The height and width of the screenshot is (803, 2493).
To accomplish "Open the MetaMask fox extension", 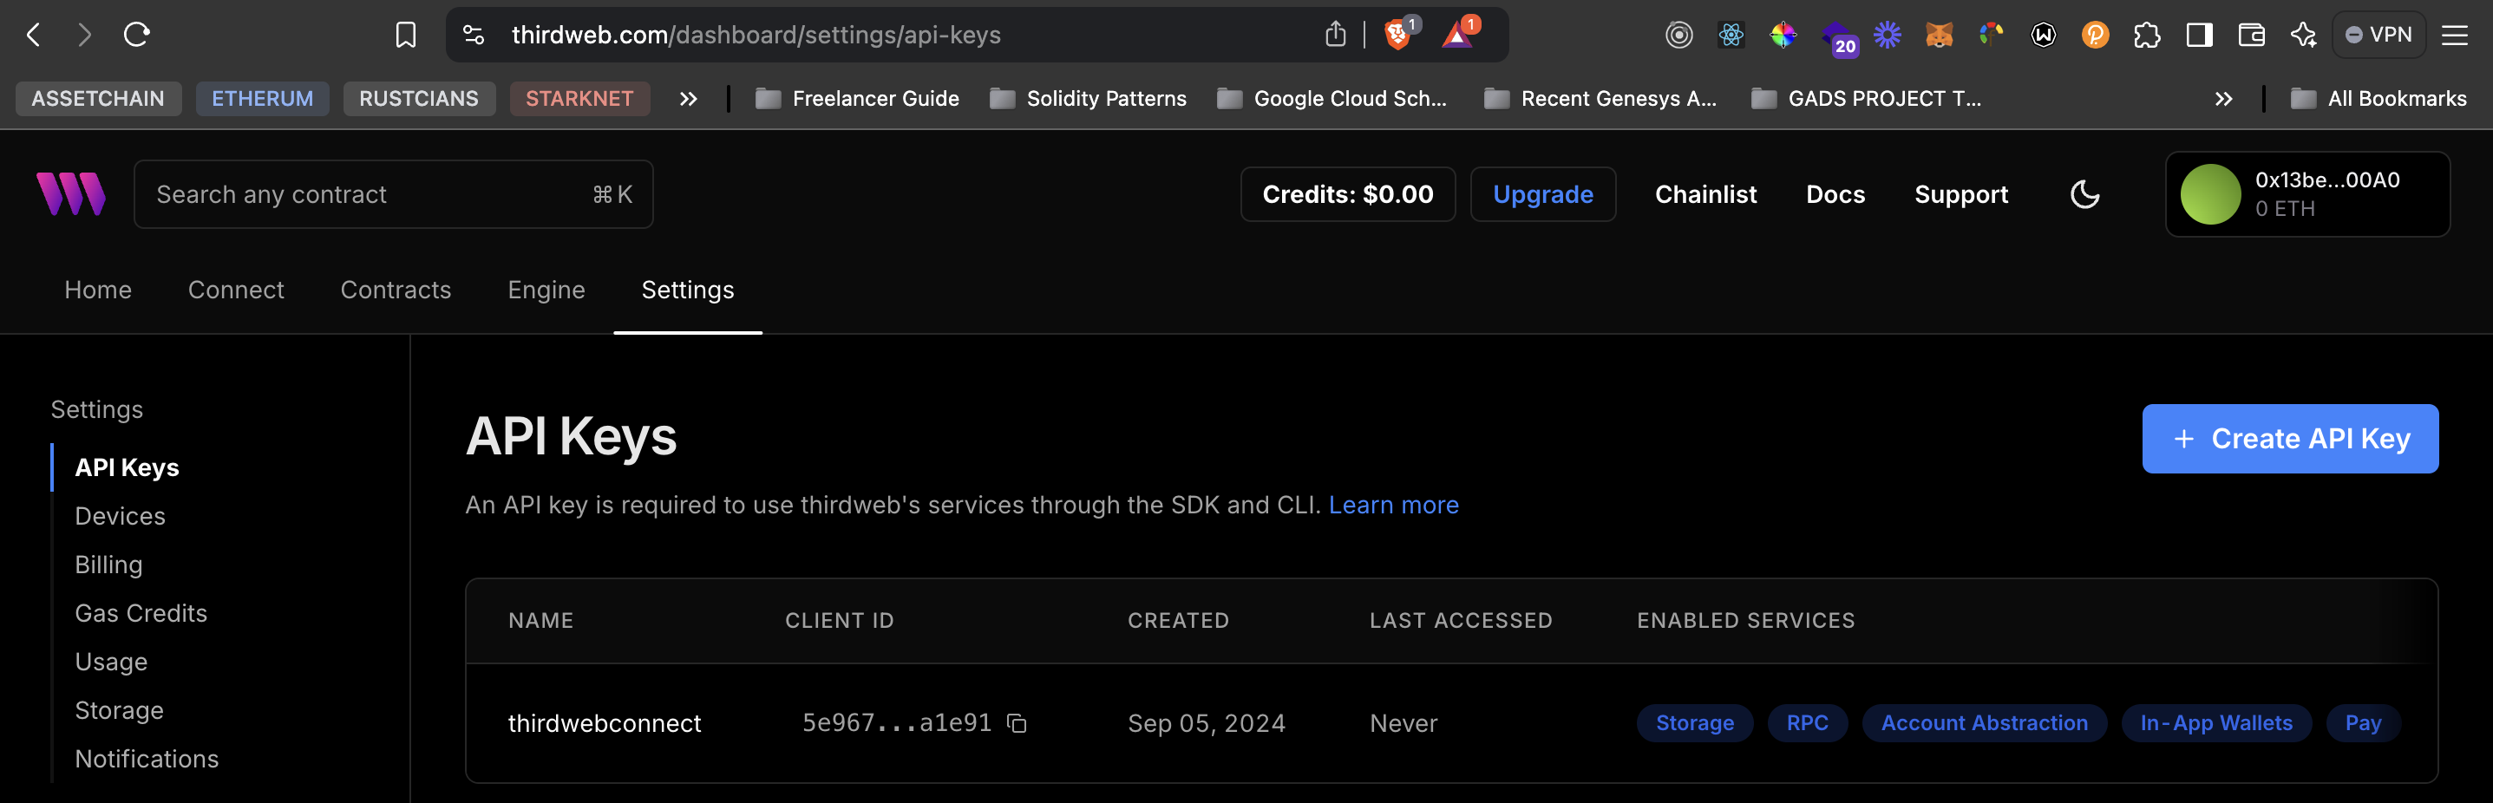I will coord(1939,35).
